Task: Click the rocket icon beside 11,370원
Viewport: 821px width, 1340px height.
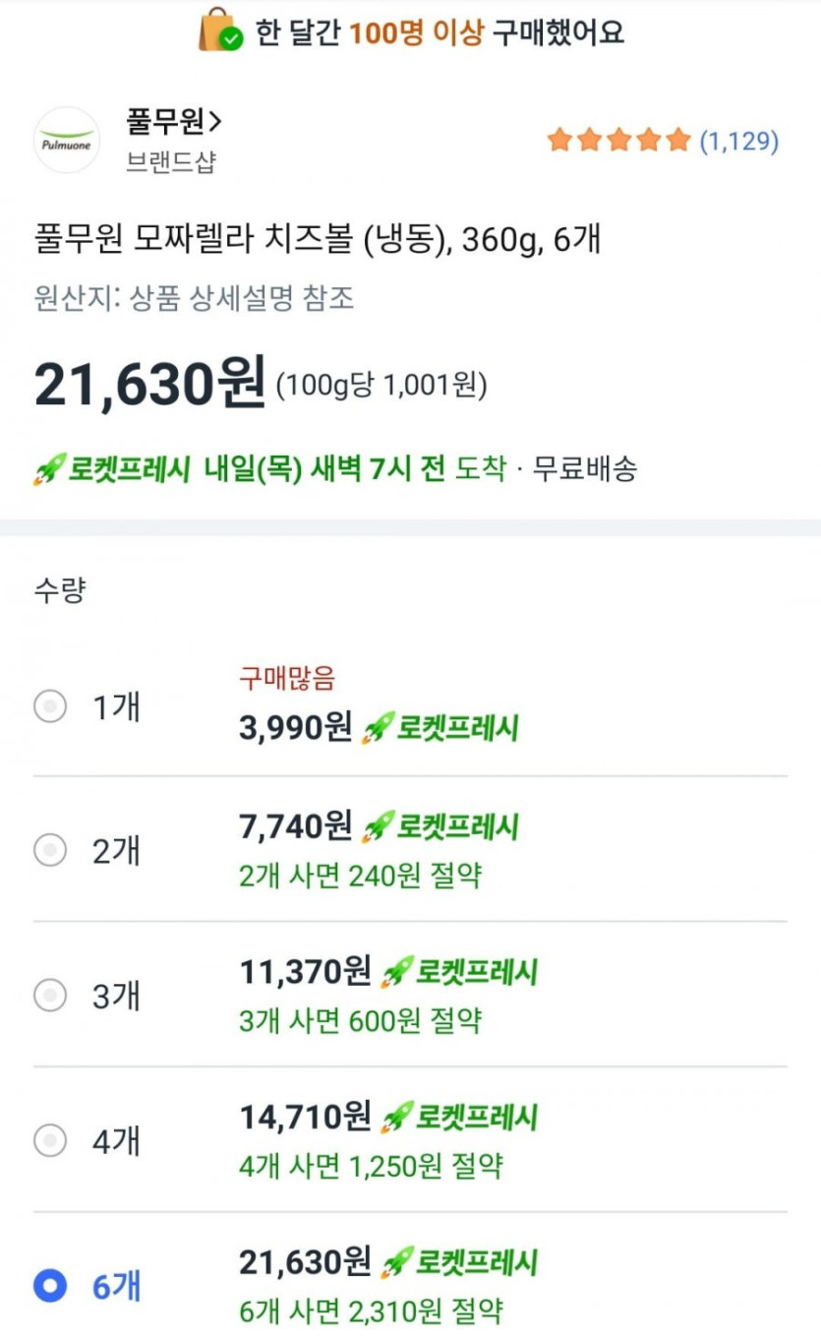Action: coord(396,972)
